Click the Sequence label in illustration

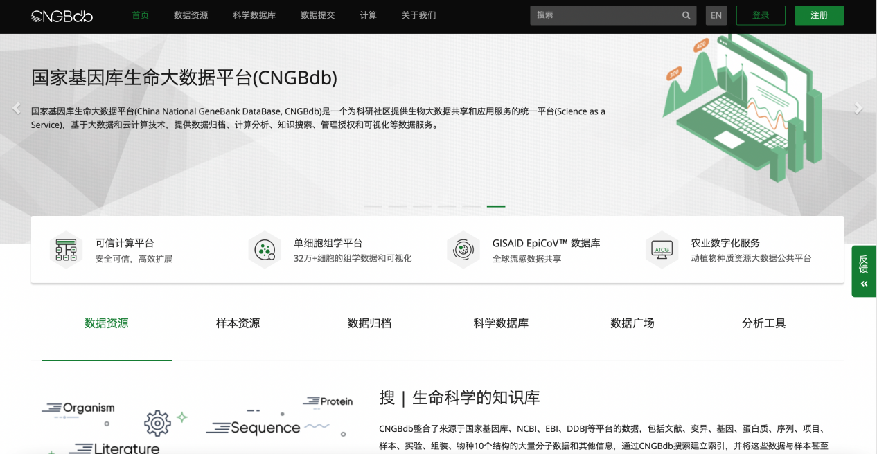coord(265,428)
